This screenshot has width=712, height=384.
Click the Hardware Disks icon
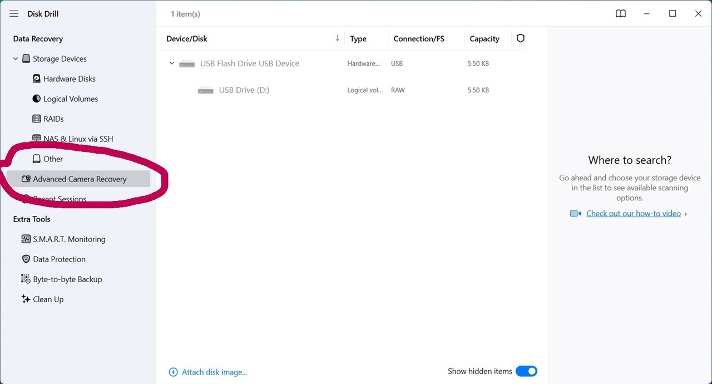click(37, 78)
